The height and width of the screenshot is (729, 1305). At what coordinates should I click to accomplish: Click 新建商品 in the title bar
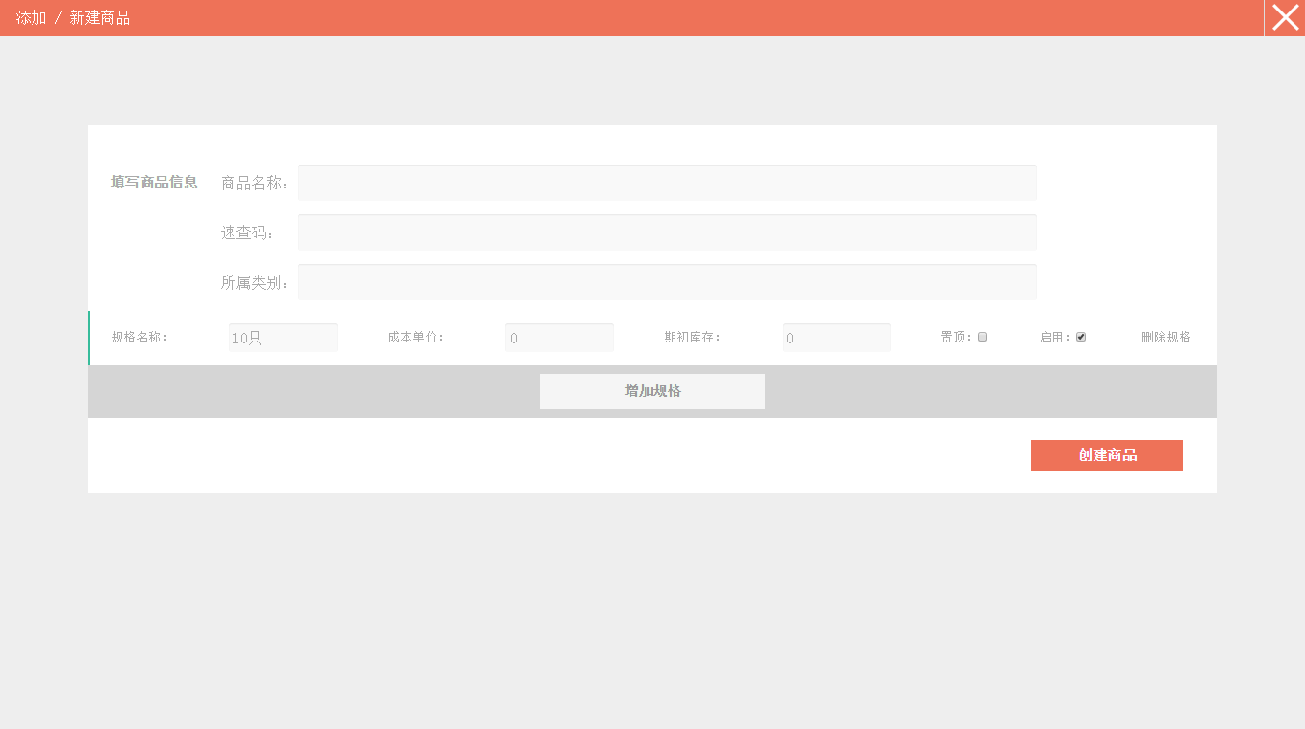[100, 18]
